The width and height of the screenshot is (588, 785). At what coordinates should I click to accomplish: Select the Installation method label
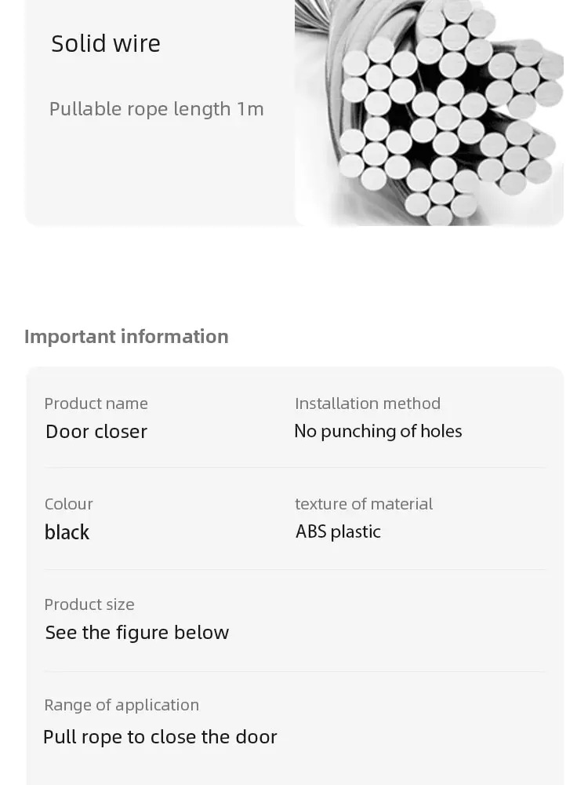point(368,403)
